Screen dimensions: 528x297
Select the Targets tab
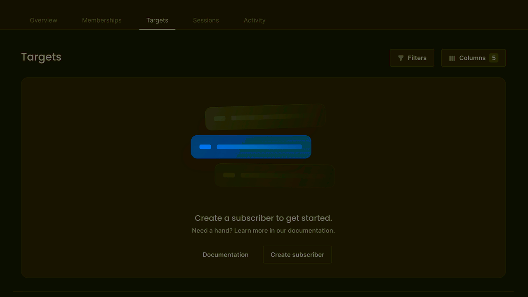pos(157,20)
